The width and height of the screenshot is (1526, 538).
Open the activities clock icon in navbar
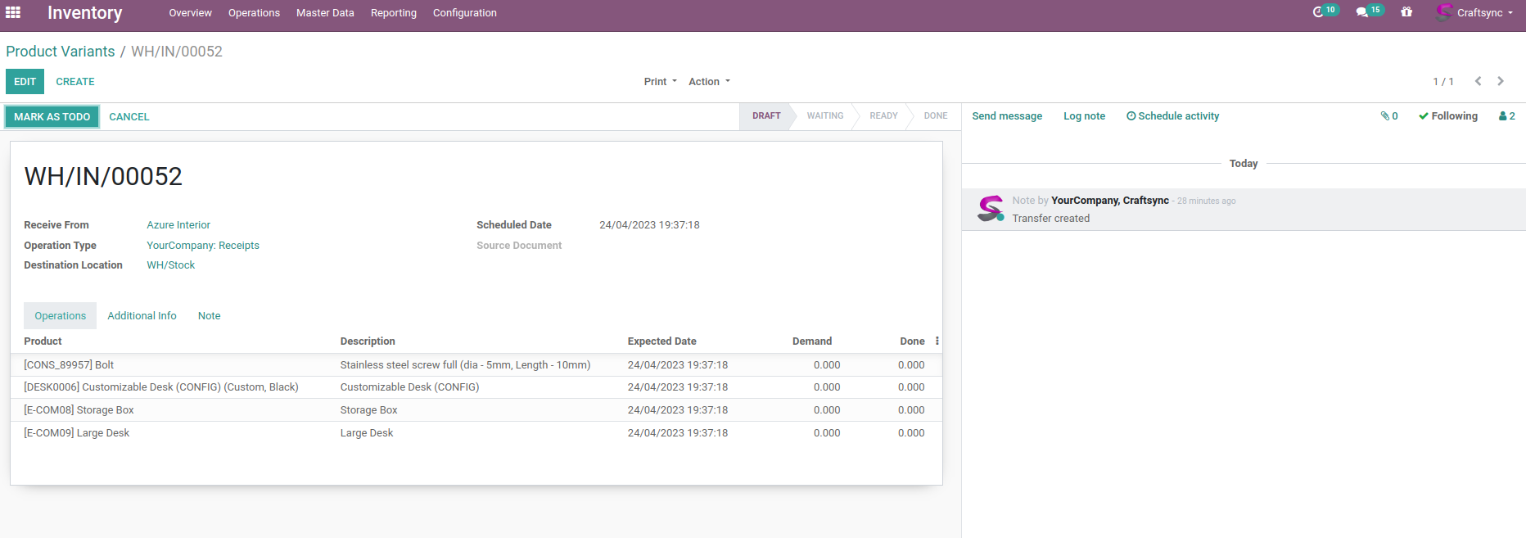(x=1319, y=12)
